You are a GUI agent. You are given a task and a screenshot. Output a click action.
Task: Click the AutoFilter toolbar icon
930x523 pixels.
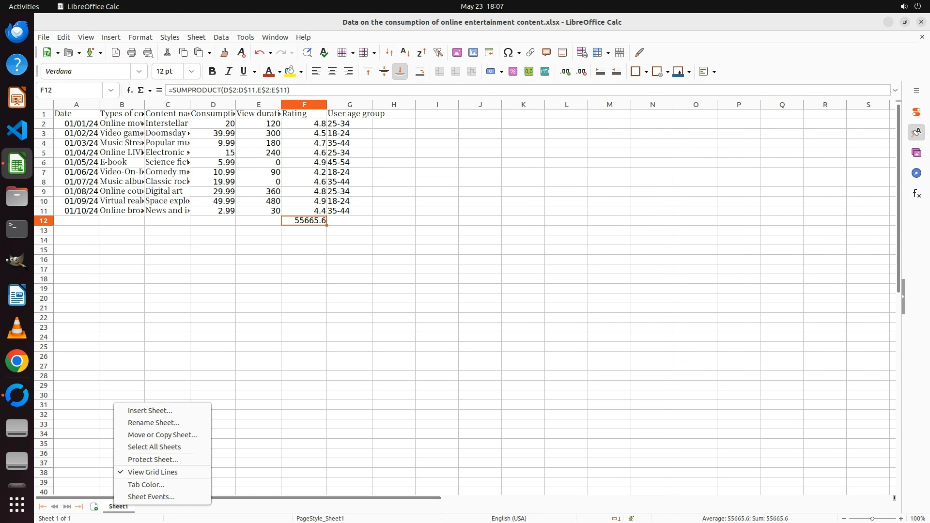coord(438,52)
